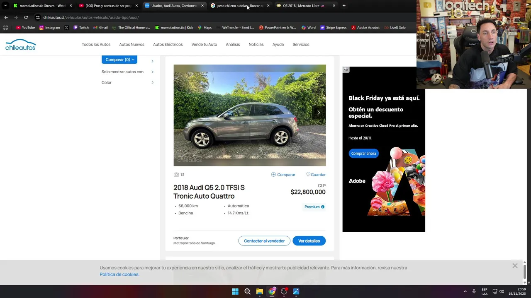The height and width of the screenshot is (298, 531).
Task: Click the microphone tray icon
Action: click(474, 291)
